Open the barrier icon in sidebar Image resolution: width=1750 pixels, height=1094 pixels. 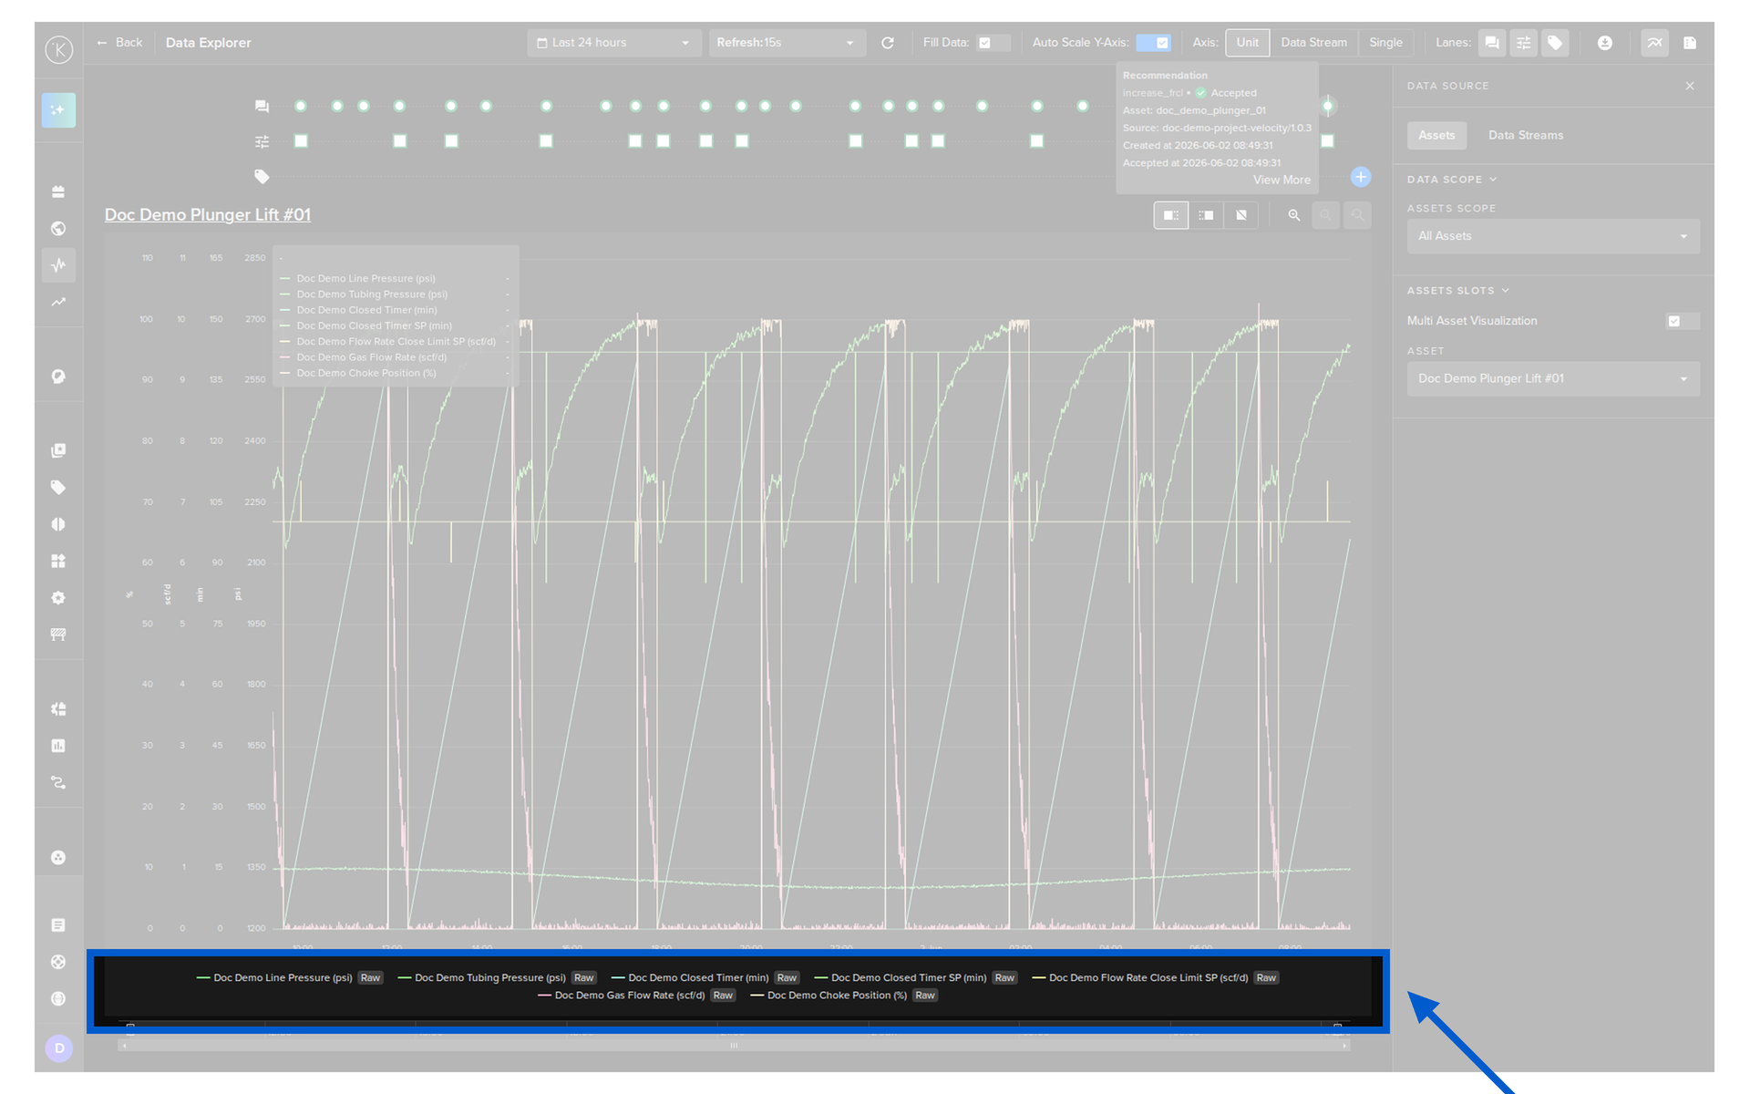pos(58,635)
